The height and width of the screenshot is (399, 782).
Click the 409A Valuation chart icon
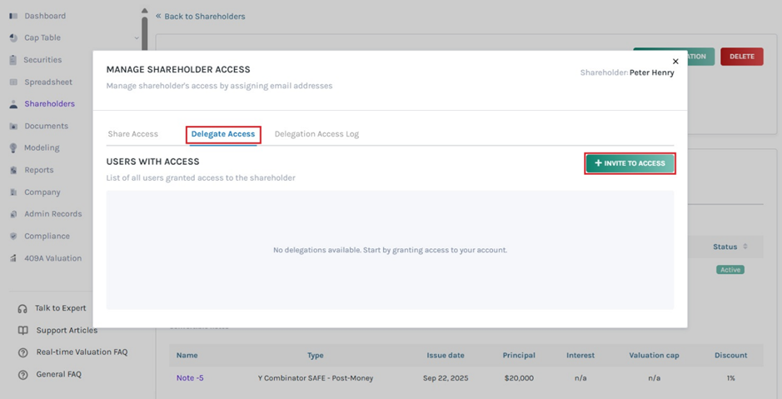pos(13,258)
